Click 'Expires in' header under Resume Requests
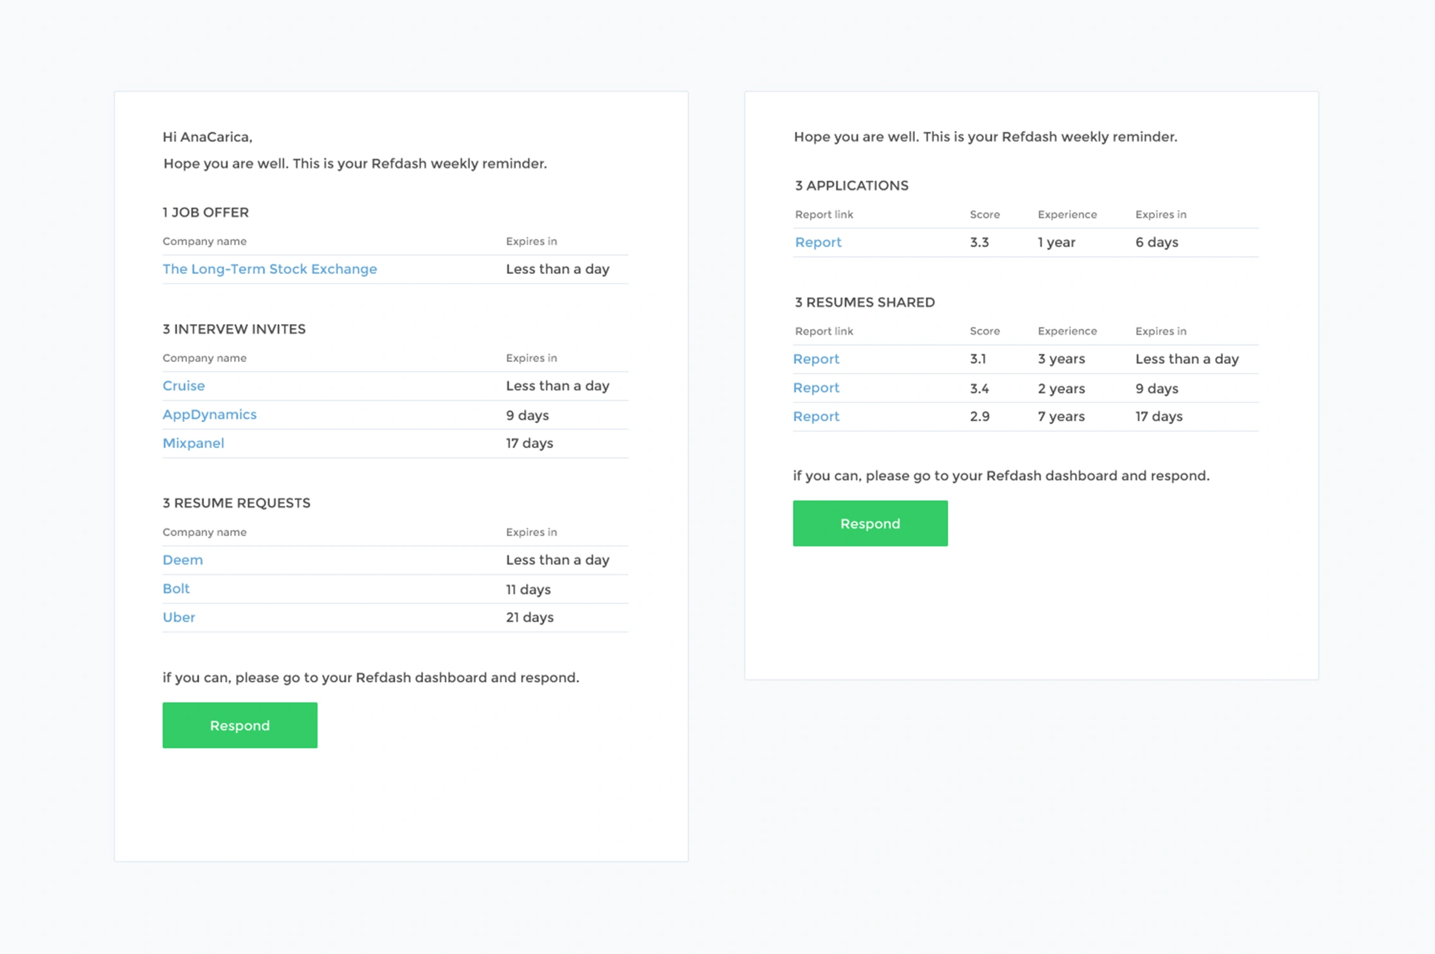The height and width of the screenshot is (954, 1435). [x=531, y=532]
